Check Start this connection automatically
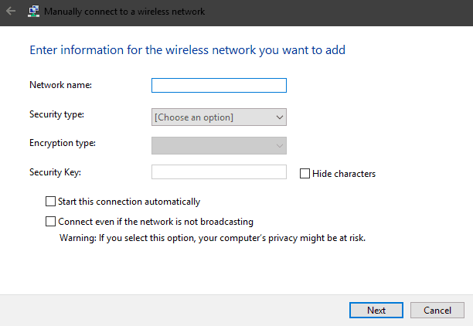The height and width of the screenshot is (326, 473). [x=51, y=202]
